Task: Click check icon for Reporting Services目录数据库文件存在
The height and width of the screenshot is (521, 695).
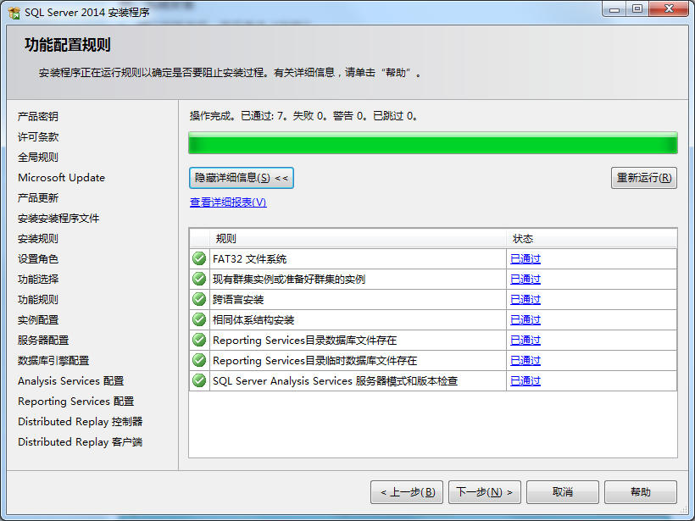Action: click(199, 340)
